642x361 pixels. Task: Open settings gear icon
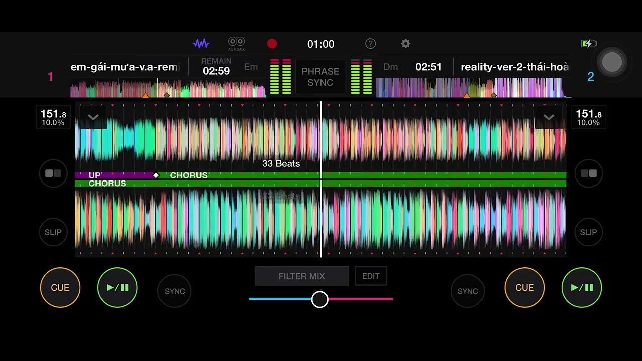(406, 44)
